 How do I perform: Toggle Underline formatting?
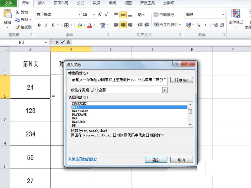53,25
